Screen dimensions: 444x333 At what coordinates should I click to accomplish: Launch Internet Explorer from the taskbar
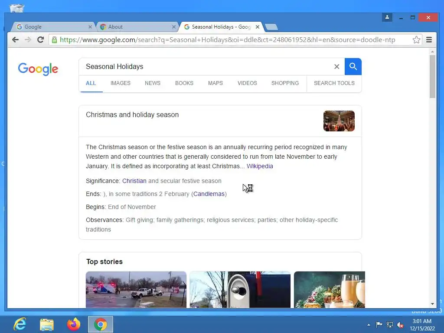coord(20,324)
